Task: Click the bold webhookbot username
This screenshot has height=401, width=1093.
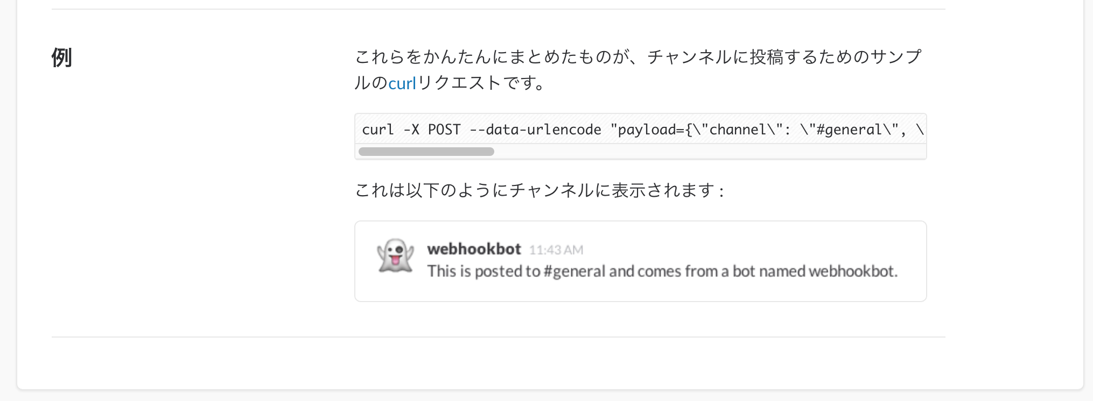Action: (x=474, y=249)
